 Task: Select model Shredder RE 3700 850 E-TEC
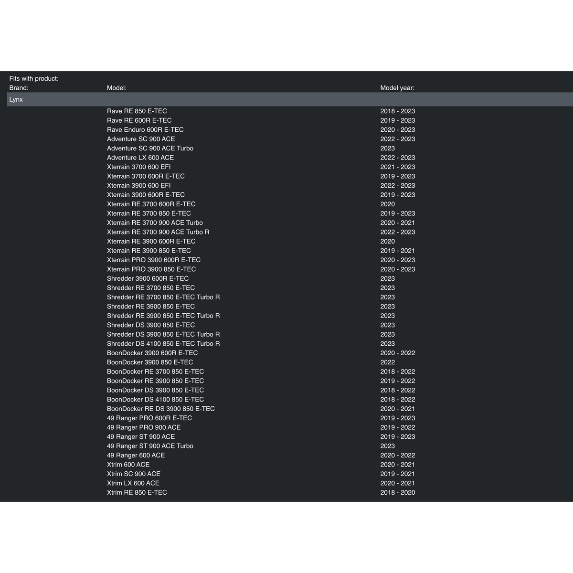[151, 288]
